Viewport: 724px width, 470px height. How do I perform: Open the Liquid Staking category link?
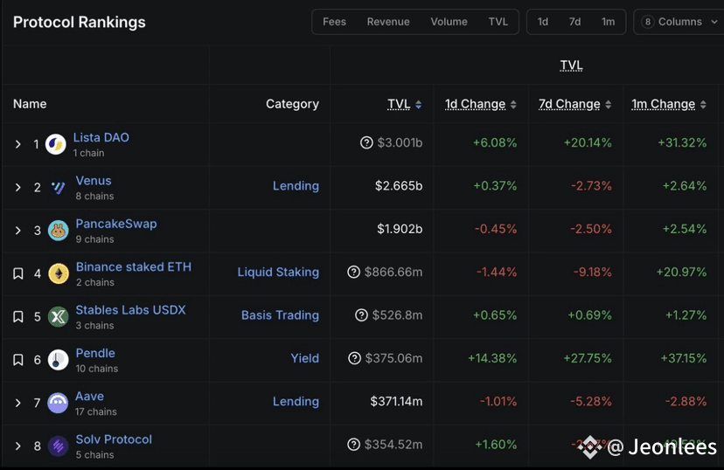[278, 273]
